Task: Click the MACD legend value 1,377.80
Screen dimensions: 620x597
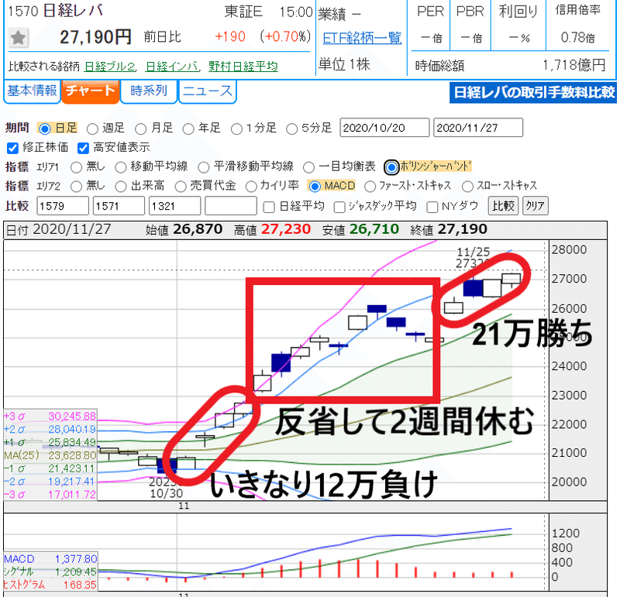Action: [76, 559]
